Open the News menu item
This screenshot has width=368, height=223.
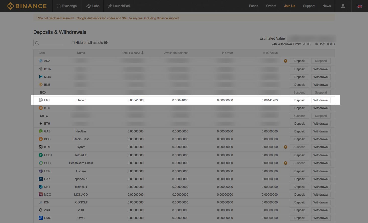tap(327, 6)
